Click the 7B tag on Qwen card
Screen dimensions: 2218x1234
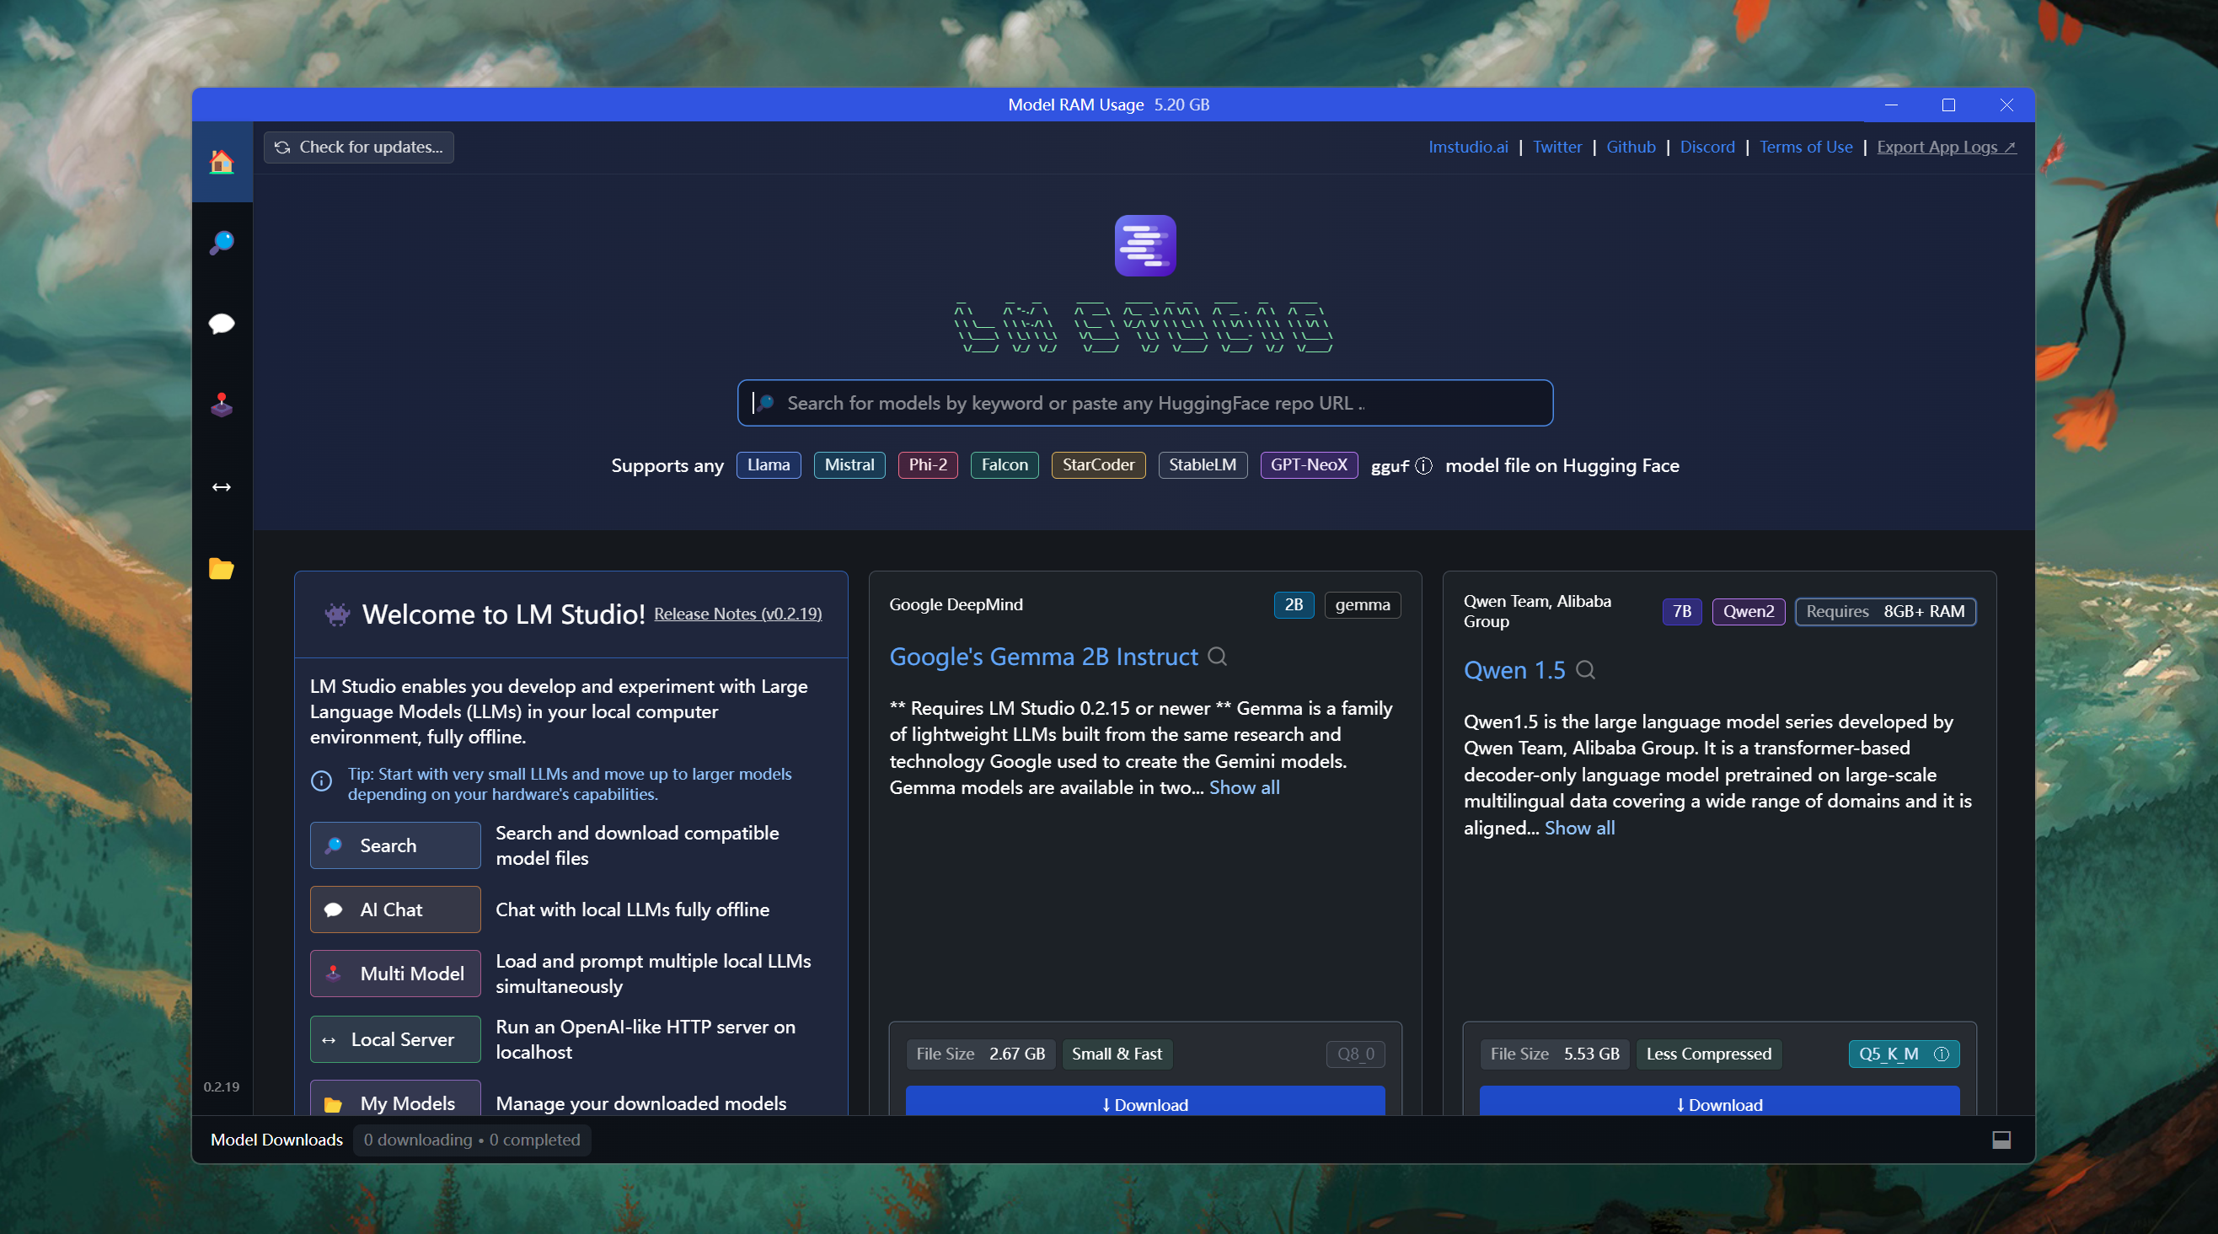point(1681,611)
